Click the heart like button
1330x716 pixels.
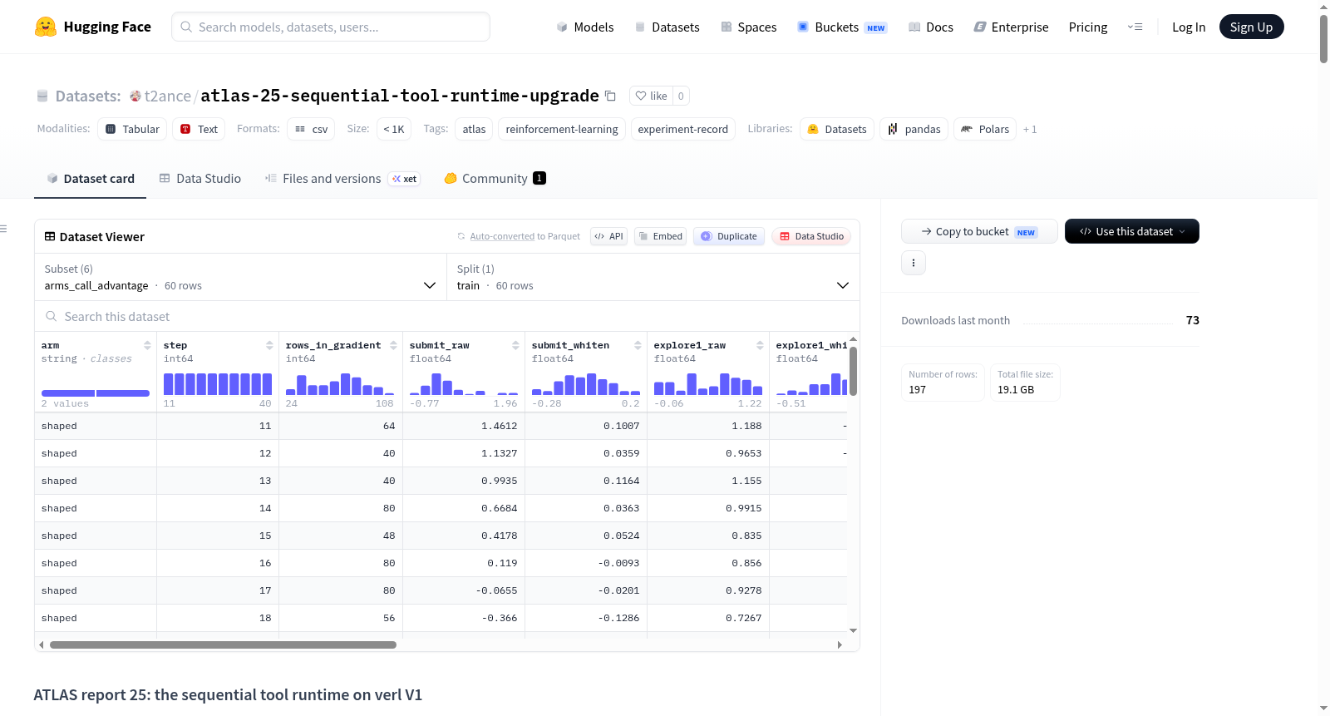(x=651, y=96)
